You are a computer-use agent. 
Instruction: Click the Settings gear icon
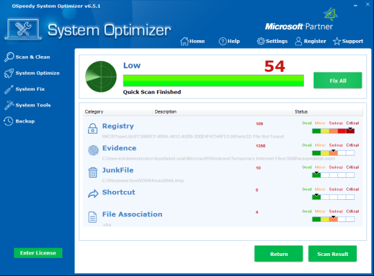[260, 42]
